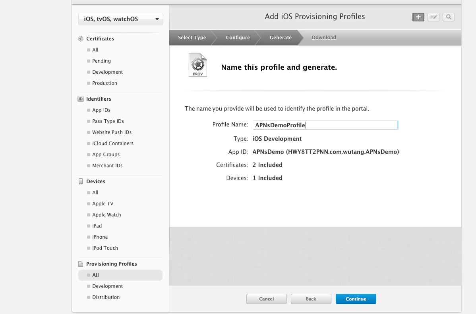
Task: Click the Devices section icon
Action: coord(81,182)
